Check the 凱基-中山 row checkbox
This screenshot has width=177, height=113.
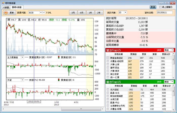pyautogui.click(x=108, y=102)
